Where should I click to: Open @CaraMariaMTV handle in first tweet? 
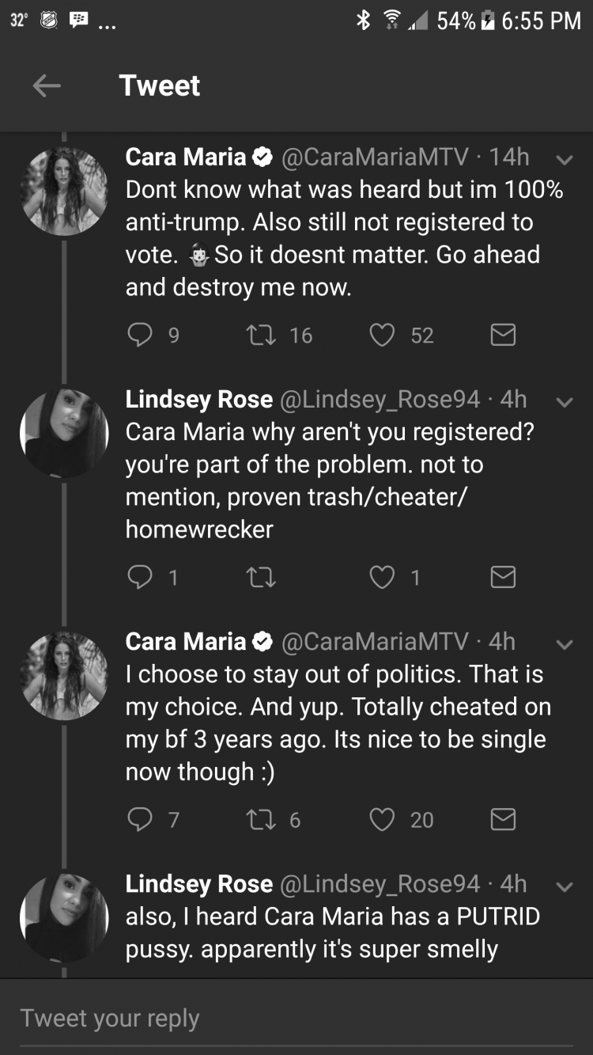(x=375, y=157)
